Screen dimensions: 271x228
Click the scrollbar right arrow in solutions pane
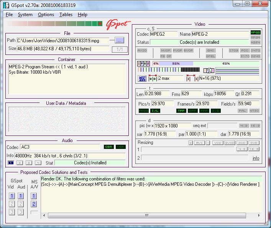click(259, 216)
